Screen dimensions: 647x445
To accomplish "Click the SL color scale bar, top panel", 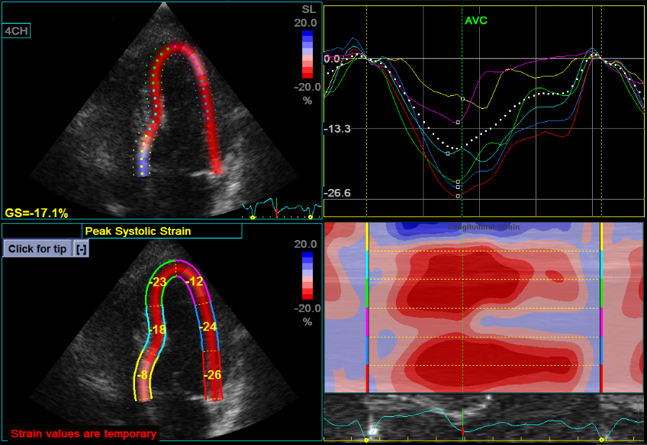I will [x=307, y=54].
